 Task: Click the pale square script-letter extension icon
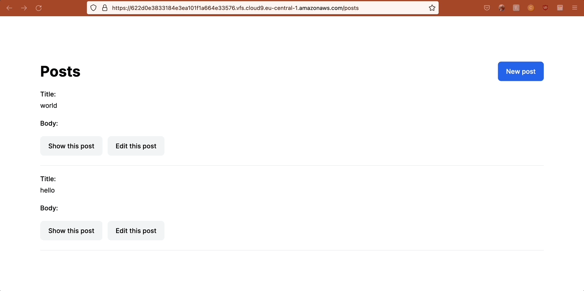pyautogui.click(x=516, y=8)
